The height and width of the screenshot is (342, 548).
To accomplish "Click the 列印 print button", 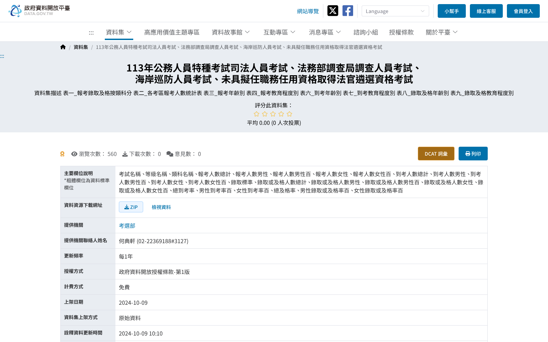I will click(473, 154).
